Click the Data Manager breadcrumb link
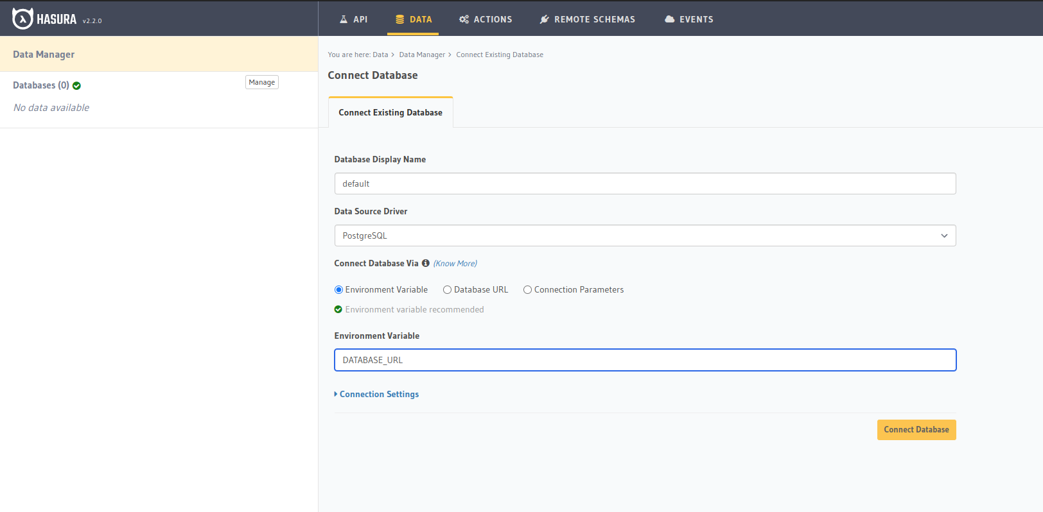Screen dimensions: 1043x512 click(422, 55)
